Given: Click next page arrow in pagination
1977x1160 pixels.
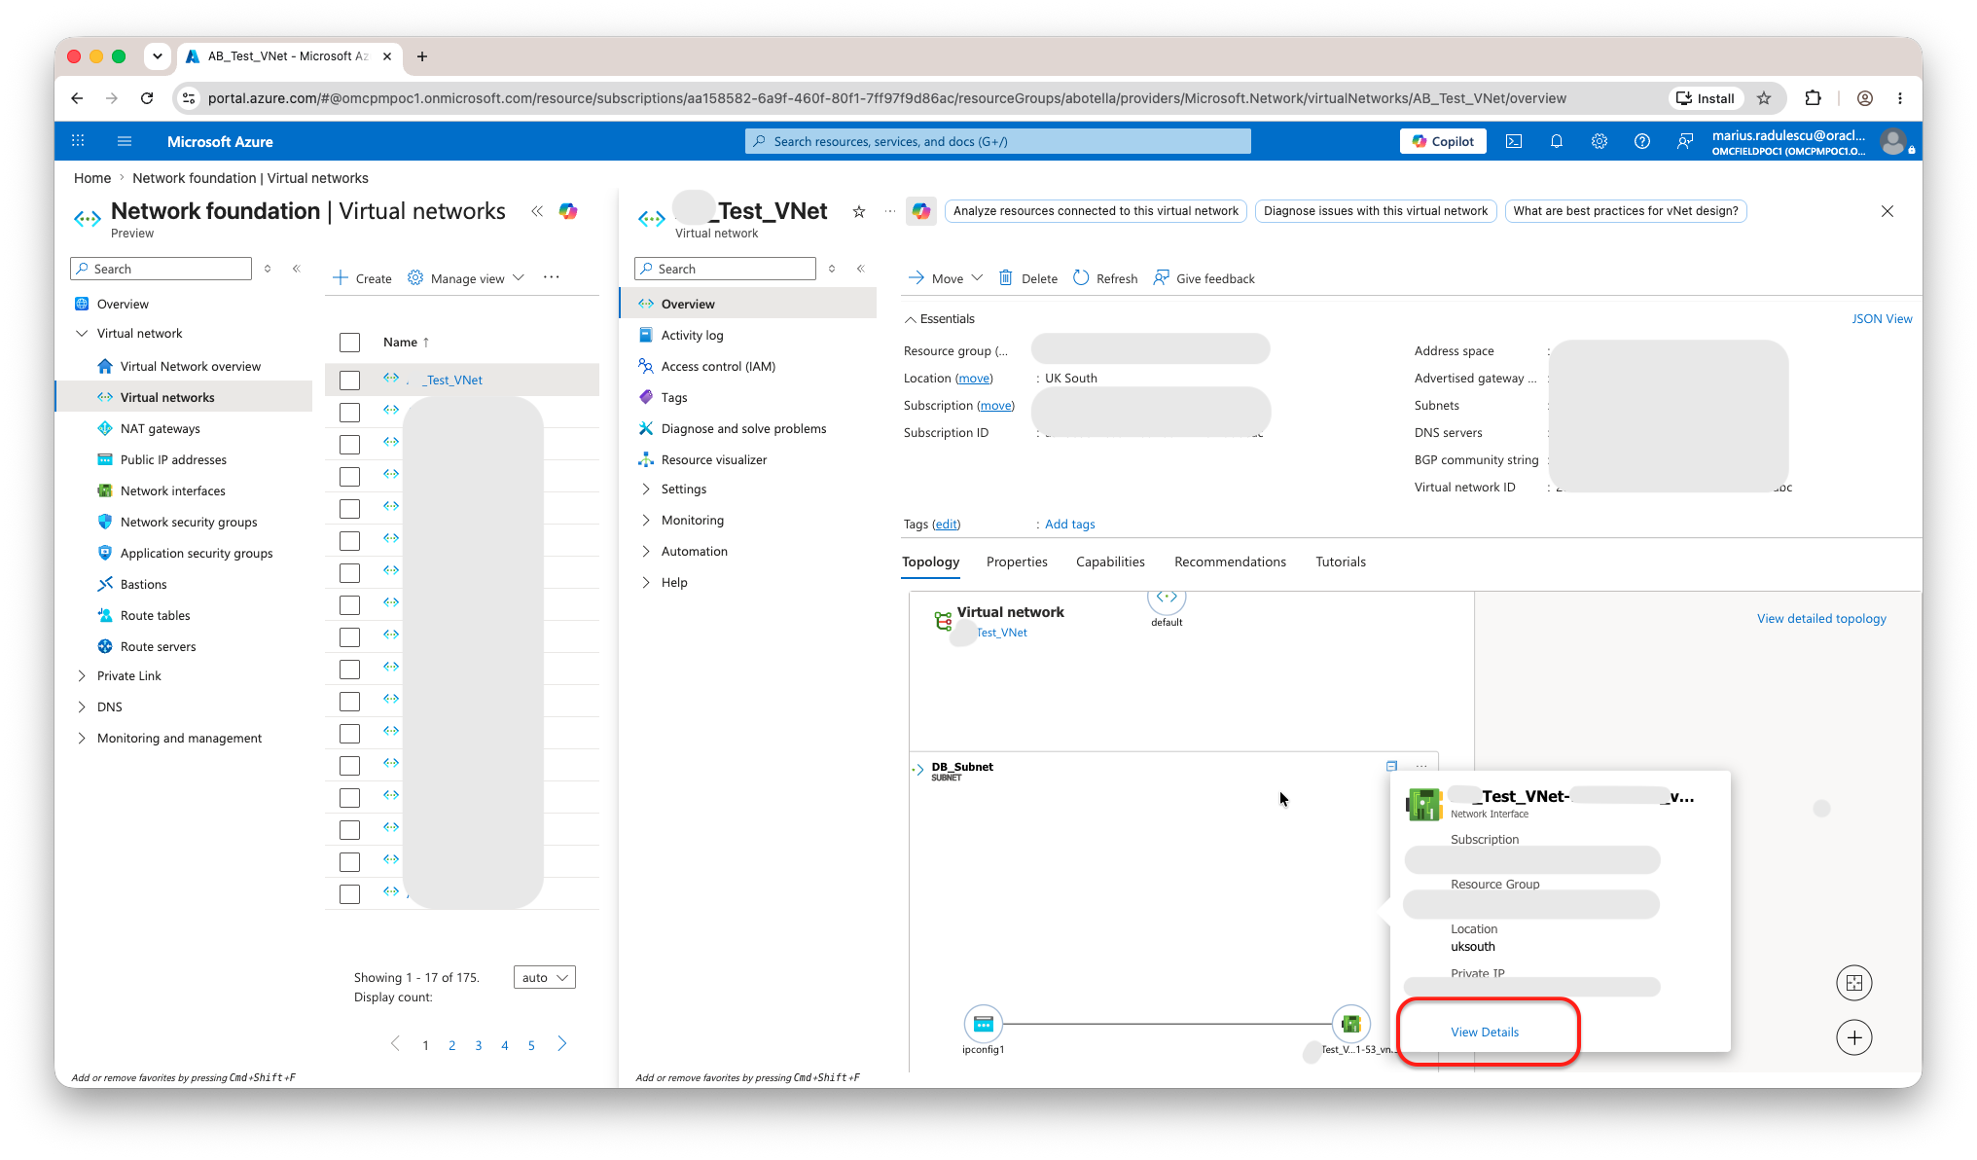Looking at the screenshot, I should point(562,1044).
